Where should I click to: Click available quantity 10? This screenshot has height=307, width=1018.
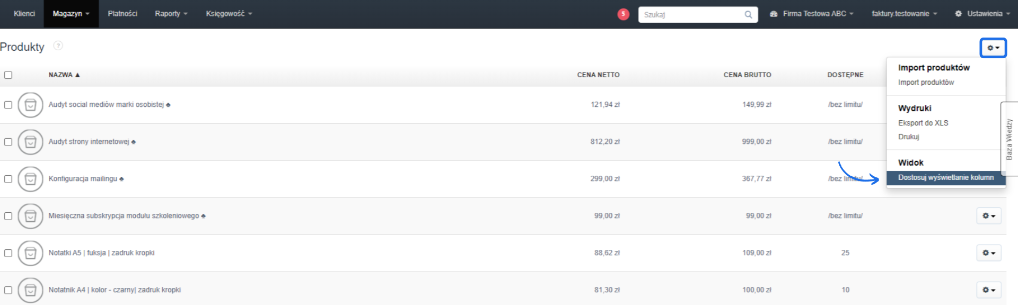click(845, 290)
